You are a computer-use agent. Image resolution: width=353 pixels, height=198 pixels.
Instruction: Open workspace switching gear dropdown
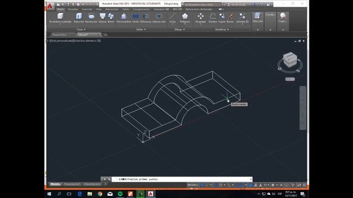point(274,185)
